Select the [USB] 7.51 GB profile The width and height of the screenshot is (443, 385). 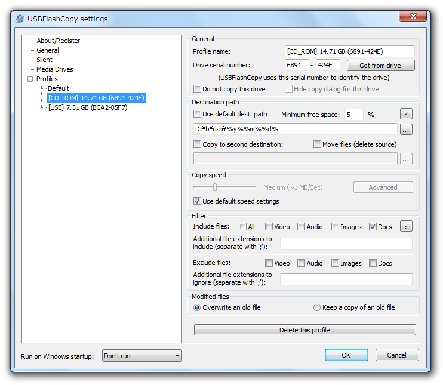coord(88,107)
